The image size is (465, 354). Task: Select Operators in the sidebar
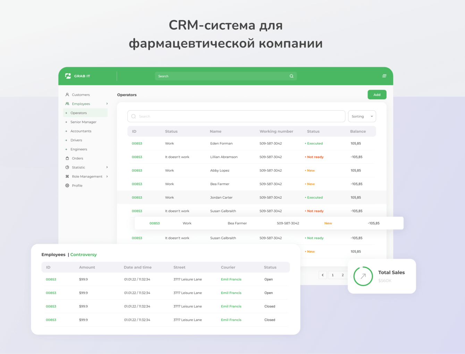click(x=79, y=113)
